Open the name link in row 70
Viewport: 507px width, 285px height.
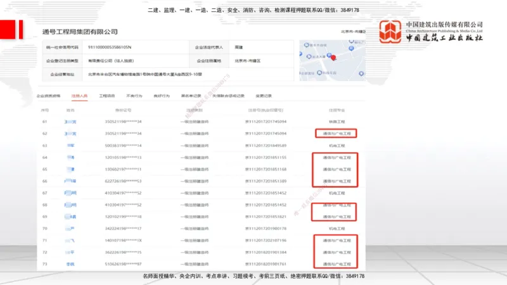(x=70, y=229)
